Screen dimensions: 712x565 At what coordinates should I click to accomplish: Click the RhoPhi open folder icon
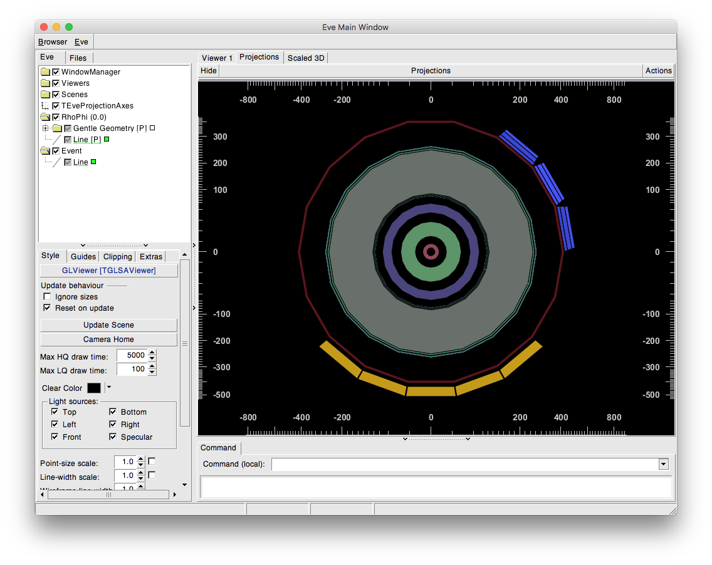pos(45,117)
